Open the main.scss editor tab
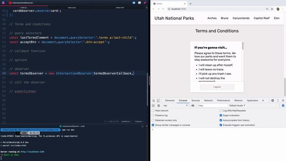This screenshot has height=161, width=286. (71, 8)
